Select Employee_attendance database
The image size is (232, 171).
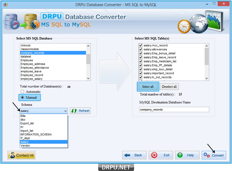53,68
